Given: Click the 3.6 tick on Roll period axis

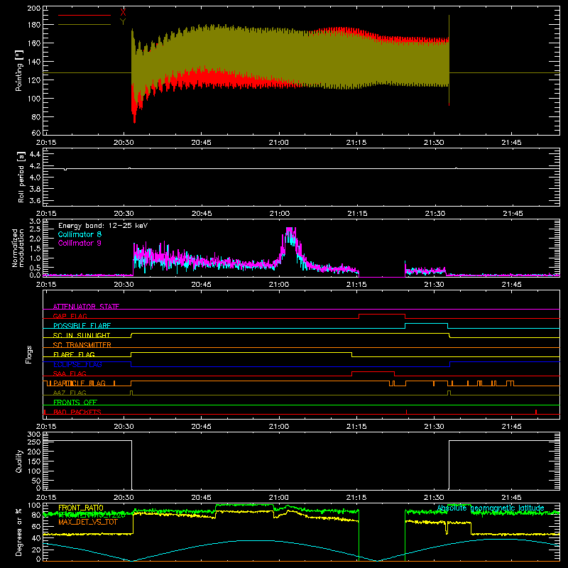Looking at the screenshot, I should (x=35, y=200).
